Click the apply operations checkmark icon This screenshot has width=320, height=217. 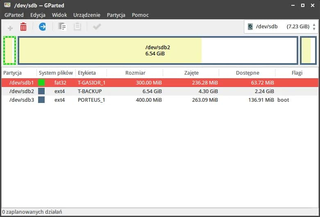(97, 27)
